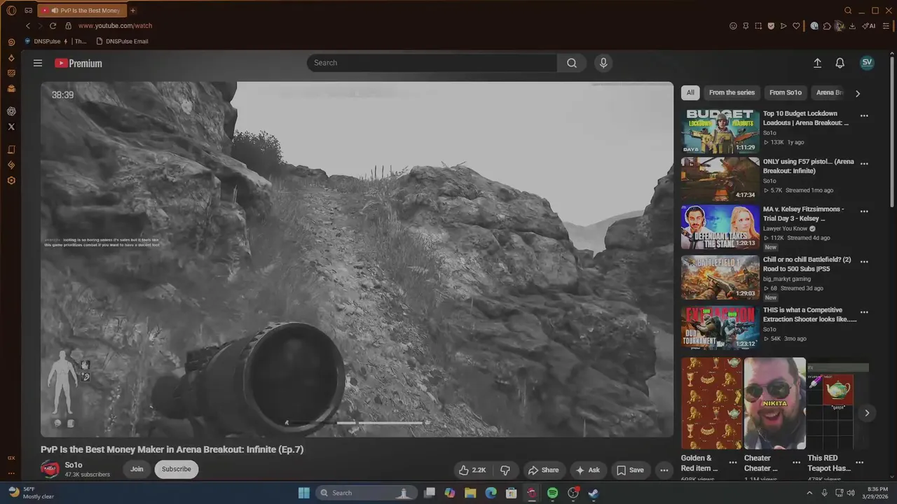Open the SV account avatar menu
897x504 pixels.
tap(867, 62)
